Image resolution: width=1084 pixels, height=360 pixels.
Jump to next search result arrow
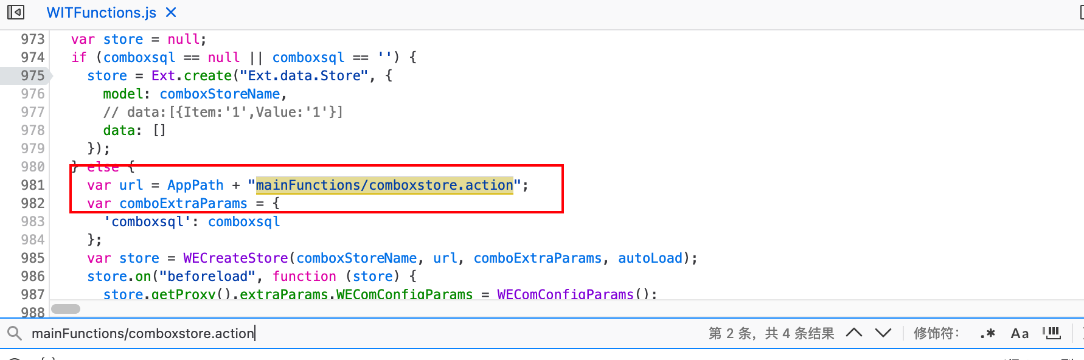pyautogui.click(x=883, y=333)
